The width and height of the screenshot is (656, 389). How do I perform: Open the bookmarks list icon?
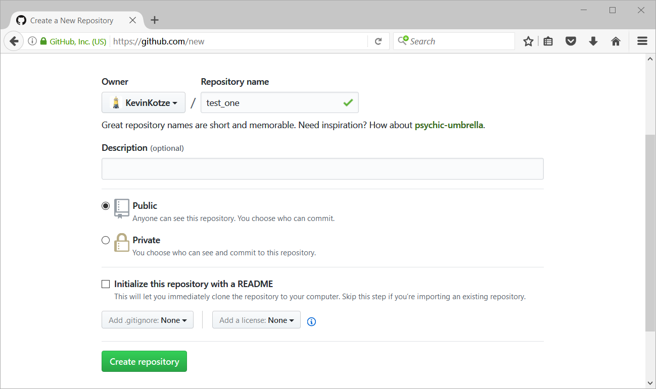[x=548, y=41]
